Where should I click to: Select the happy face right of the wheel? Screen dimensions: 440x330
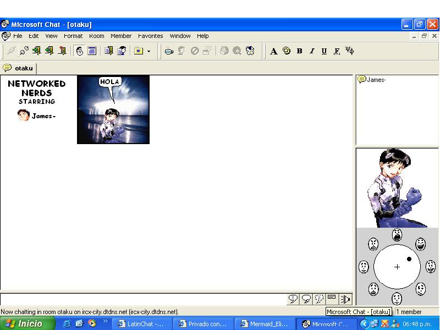tap(431, 267)
